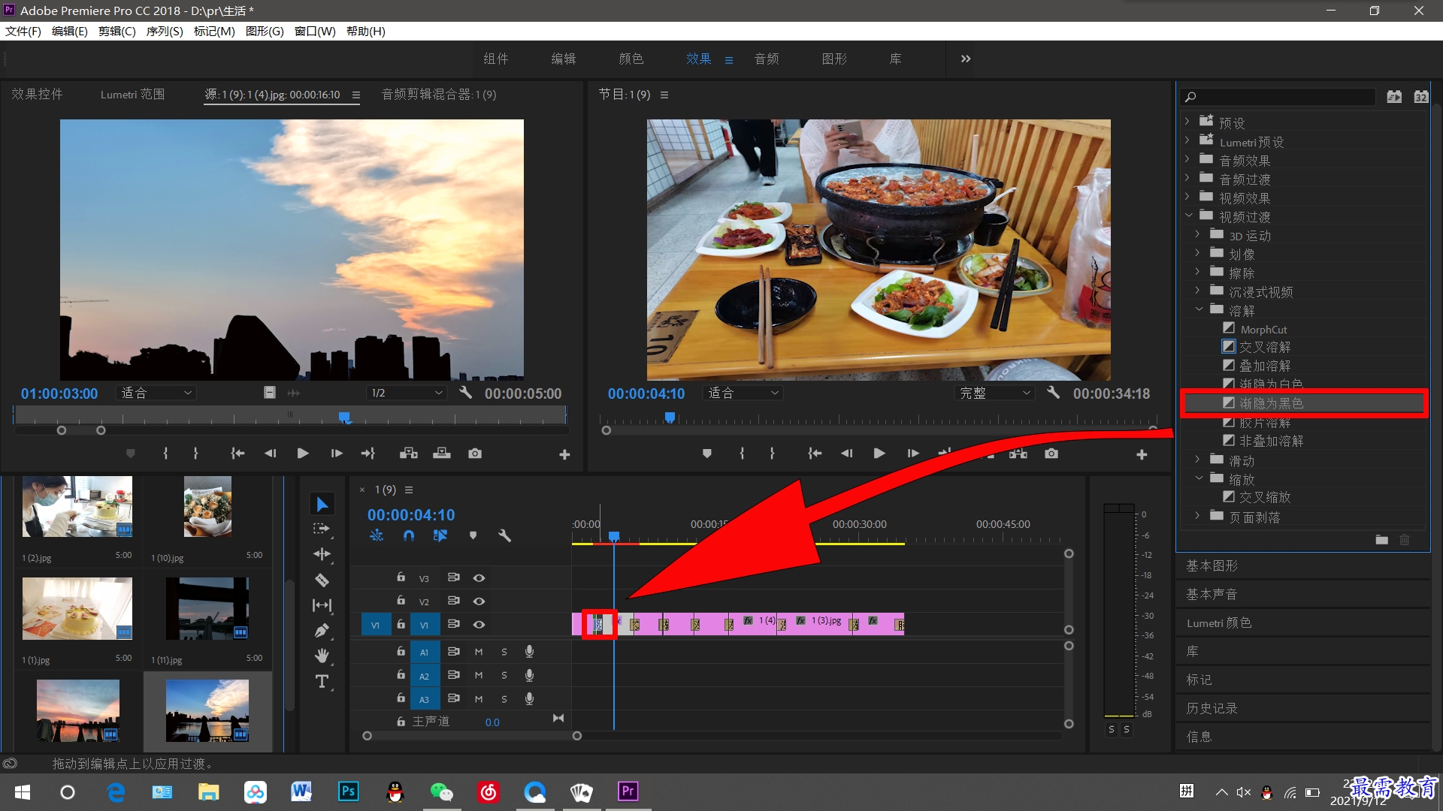1443x811 pixels.
Task: Play the program monitor sequence
Action: (879, 454)
